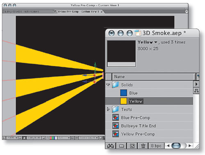The image size is (205, 155).
Task: Toggle the transparency grid button
Action: tap(77, 138)
